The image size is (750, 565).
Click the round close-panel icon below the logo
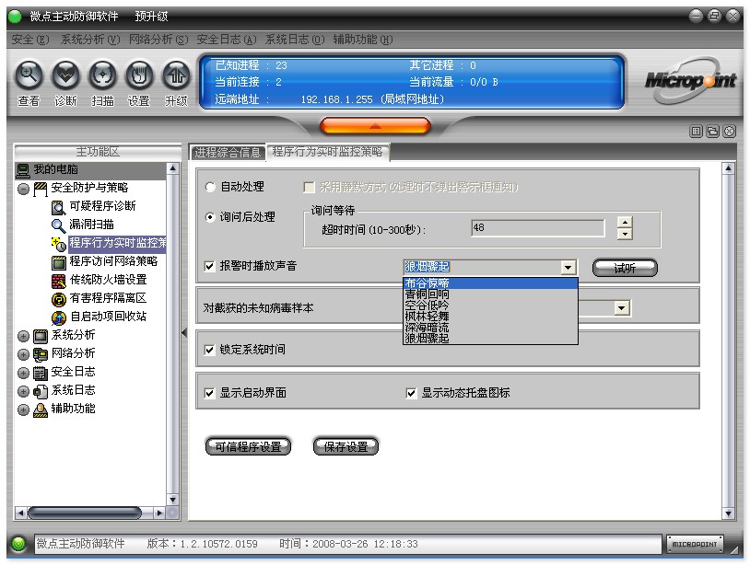pyautogui.click(x=729, y=132)
